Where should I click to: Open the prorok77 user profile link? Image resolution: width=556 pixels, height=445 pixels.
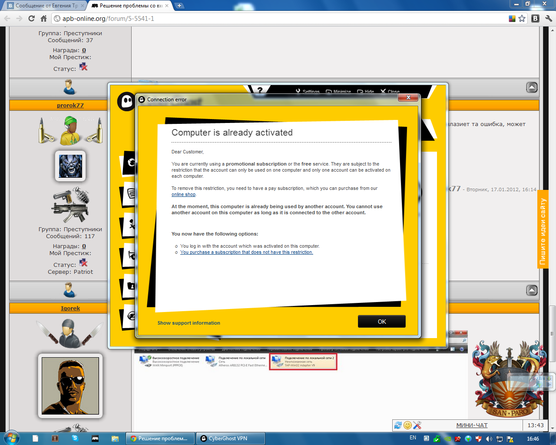click(x=70, y=105)
